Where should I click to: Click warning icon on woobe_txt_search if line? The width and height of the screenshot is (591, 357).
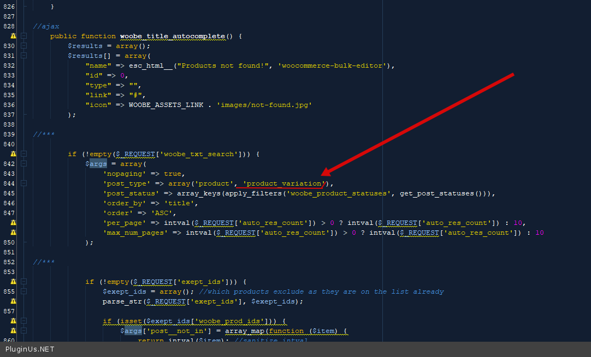(13, 154)
